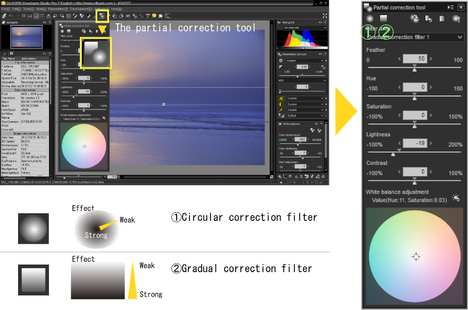
Task: Add gradual correction filter in enlarged panel
Action: pyautogui.click(x=383, y=19)
